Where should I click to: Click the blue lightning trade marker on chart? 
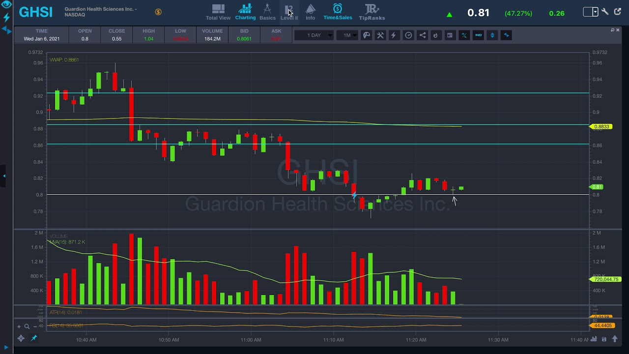click(x=354, y=195)
